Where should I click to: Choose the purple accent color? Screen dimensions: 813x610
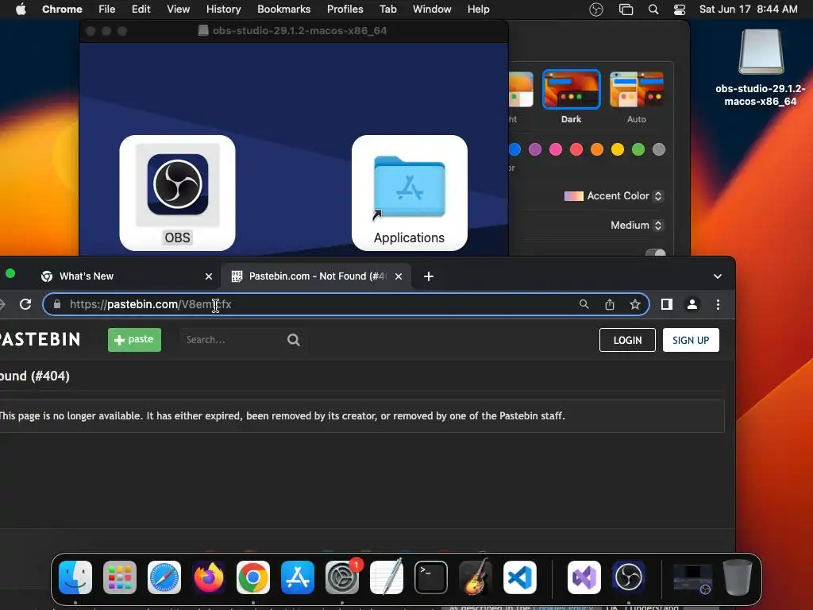[535, 149]
